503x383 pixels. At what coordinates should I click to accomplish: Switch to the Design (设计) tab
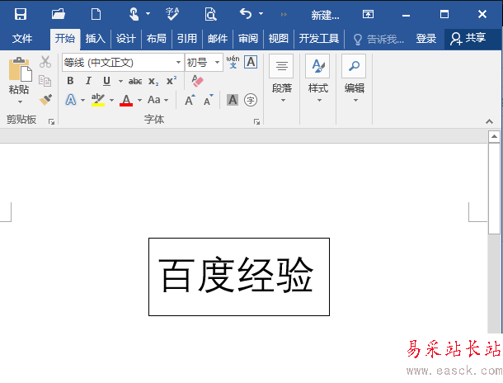click(125, 39)
